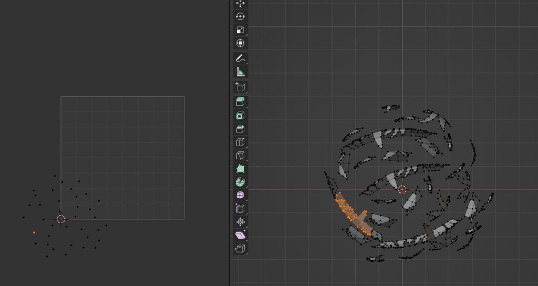Viewport: 538px width, 286px height.
Task: Select the Scale tool
Action: (x=240, y=30)
